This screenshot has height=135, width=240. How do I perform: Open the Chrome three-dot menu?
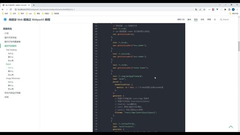pyautogui.click(x=237, y=9)
